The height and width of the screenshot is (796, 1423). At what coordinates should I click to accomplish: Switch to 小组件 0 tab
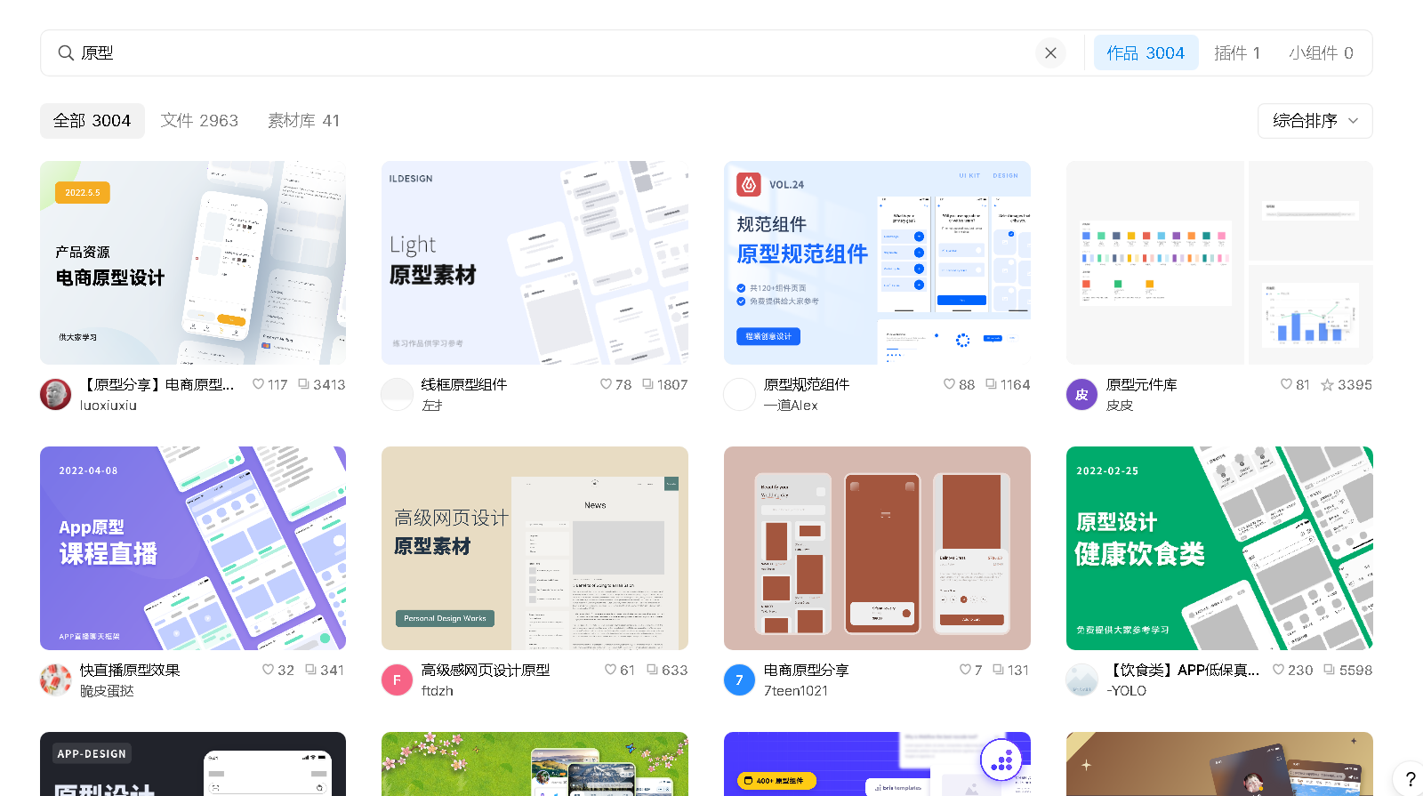[x=1321, y=53]
